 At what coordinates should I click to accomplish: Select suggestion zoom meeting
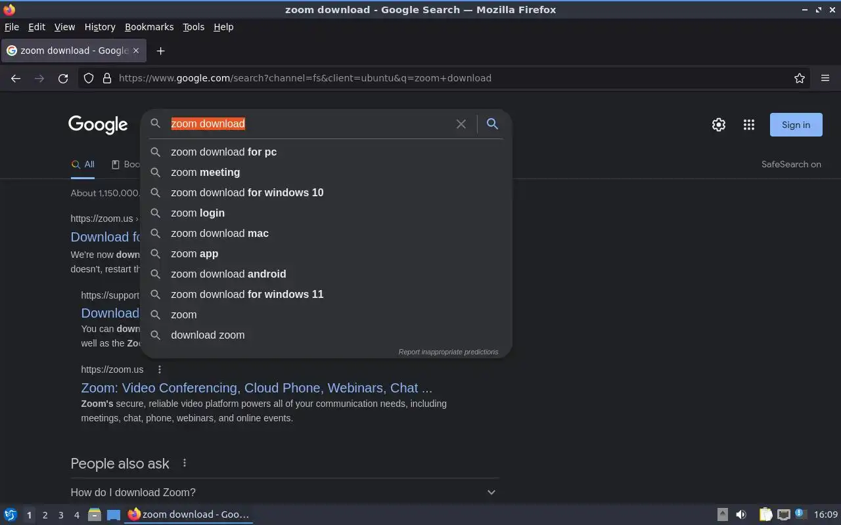[327, 172]
